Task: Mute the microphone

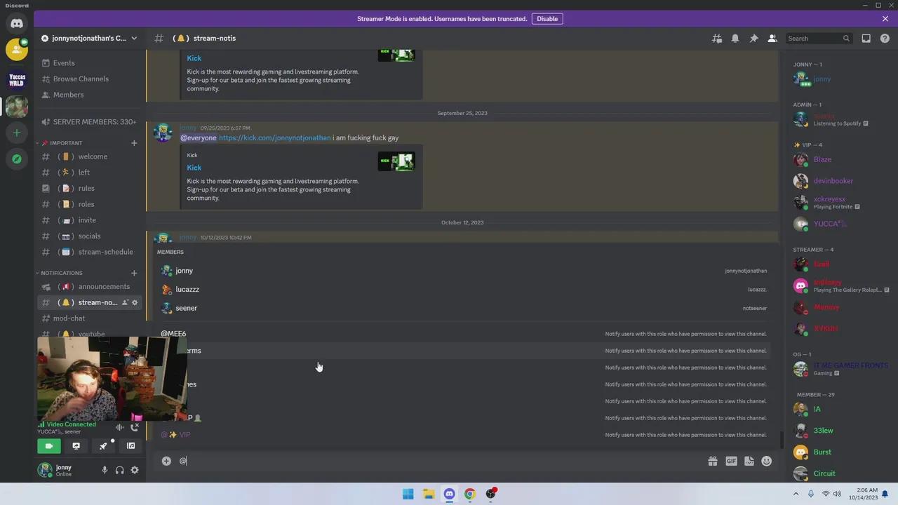Action: [105, 471]
